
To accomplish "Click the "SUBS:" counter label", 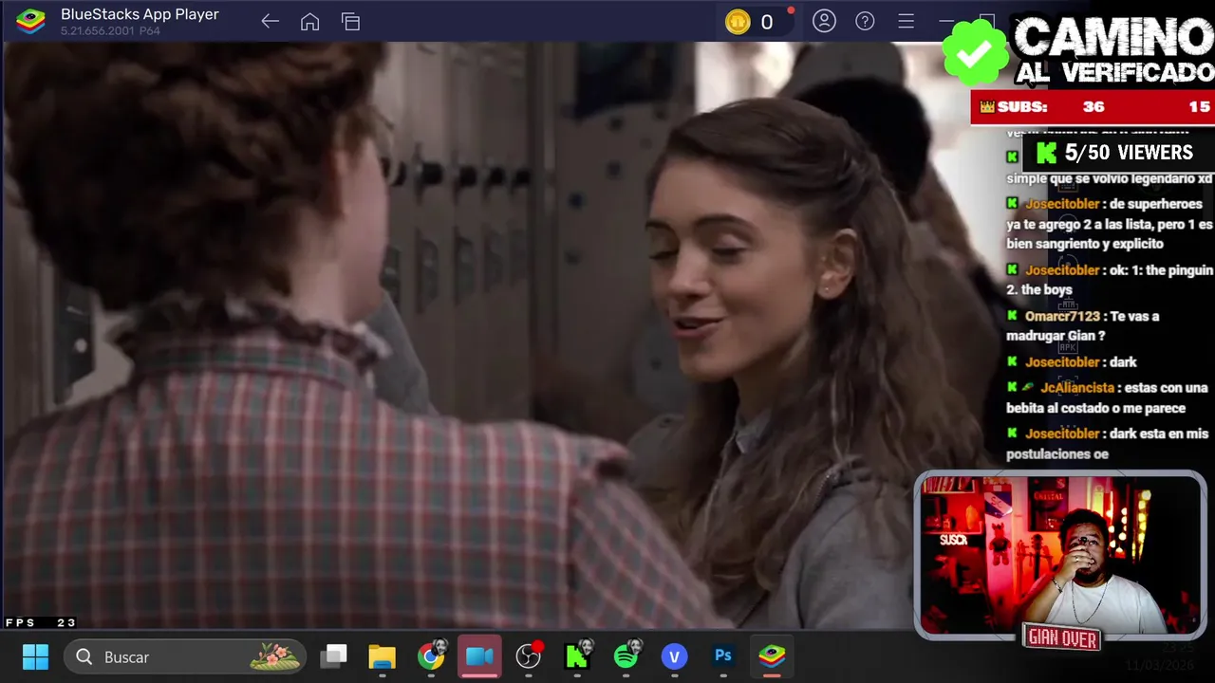I will pos(1022,107).
